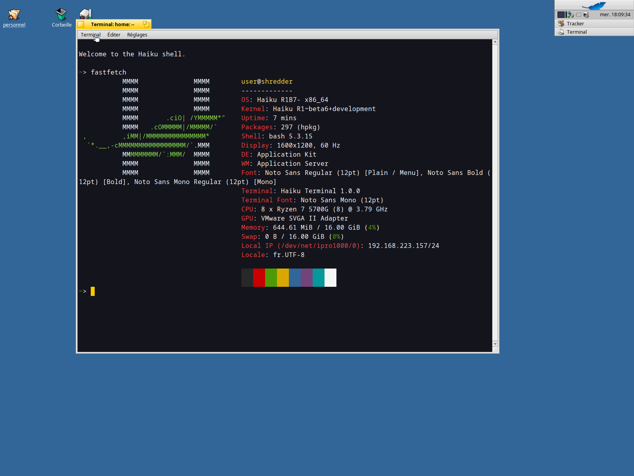Click the 'Locale: fr.UTF-8' line

point(273,255)
